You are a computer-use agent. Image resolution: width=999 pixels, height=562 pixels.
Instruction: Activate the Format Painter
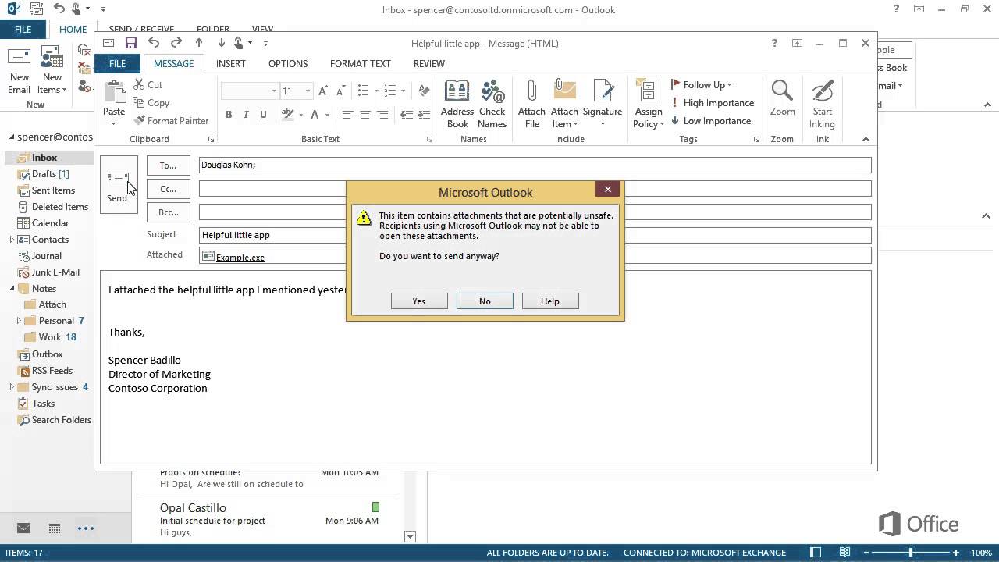coord(171,120)
